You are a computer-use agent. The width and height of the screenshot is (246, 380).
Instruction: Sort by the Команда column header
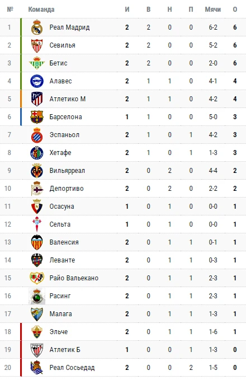tap(41, 10)
